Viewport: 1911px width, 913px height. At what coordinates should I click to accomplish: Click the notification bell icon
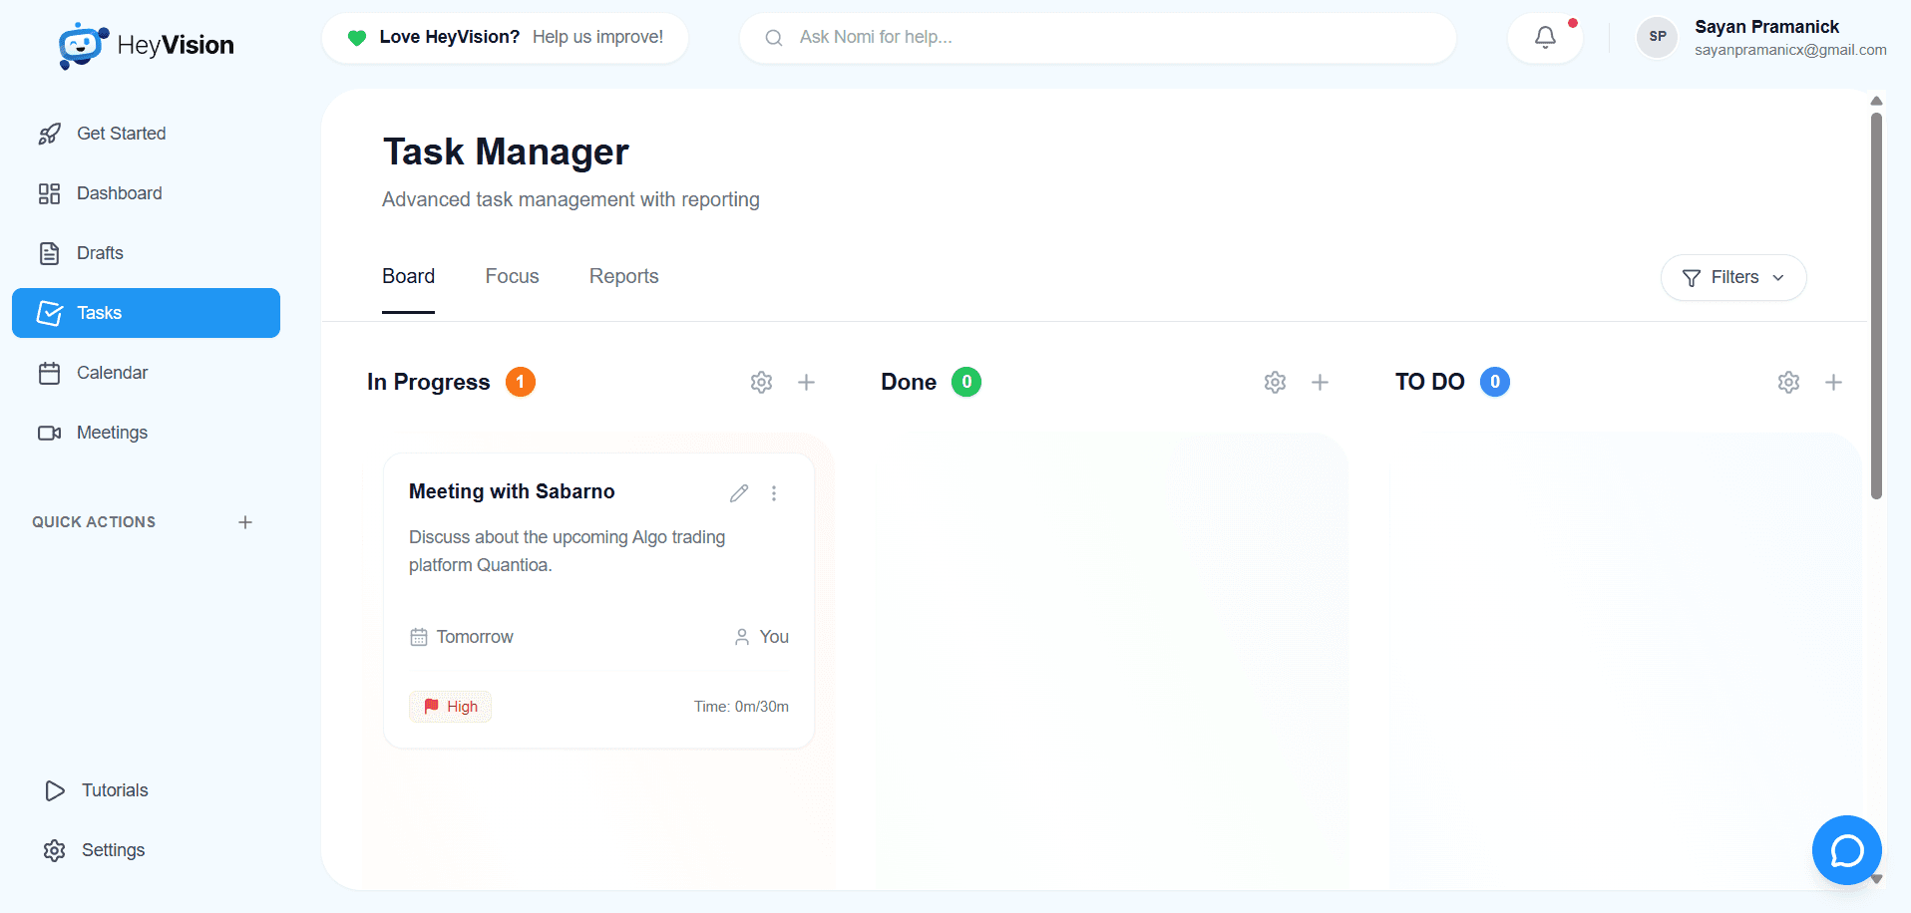[1545, 38]
